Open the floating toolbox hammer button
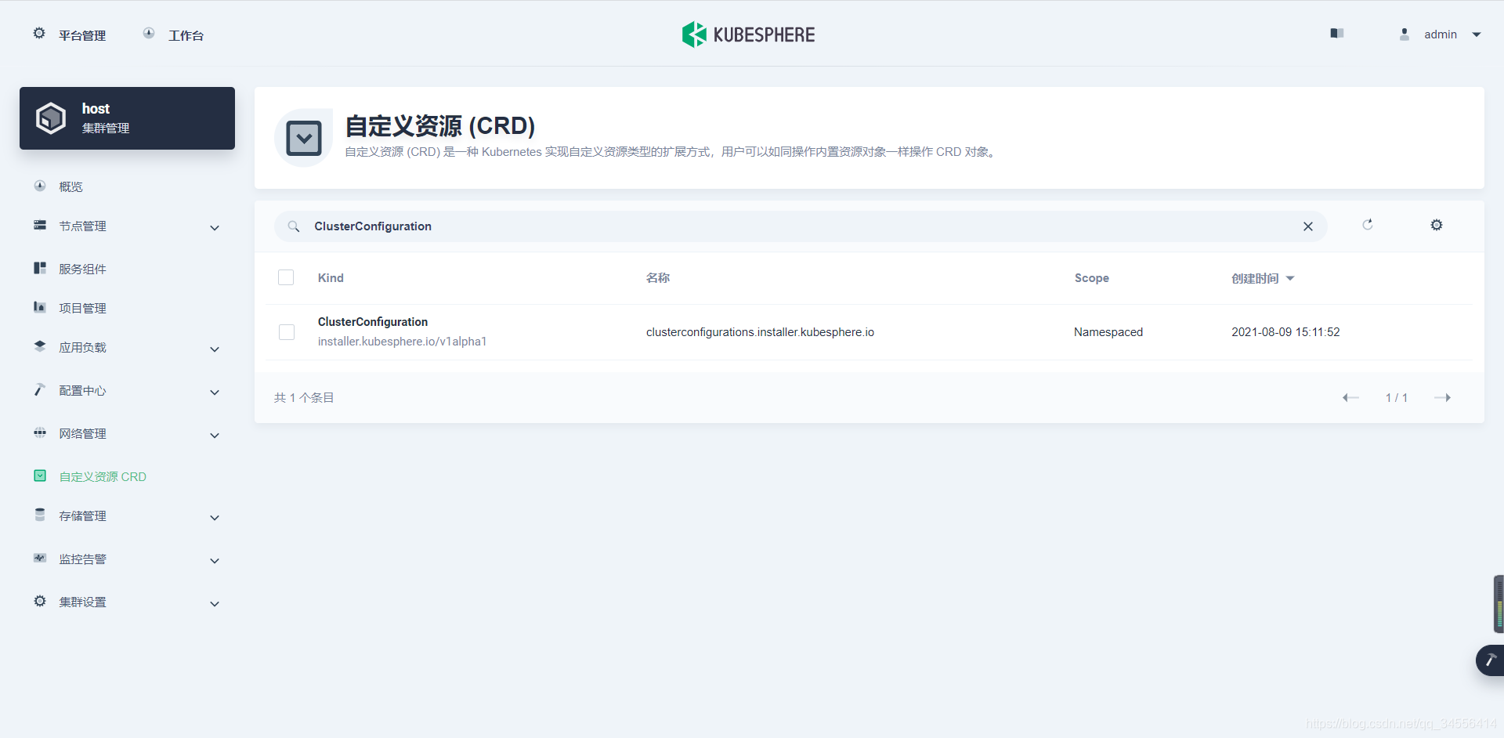1504x738 pixels. tap(1491, 660)
